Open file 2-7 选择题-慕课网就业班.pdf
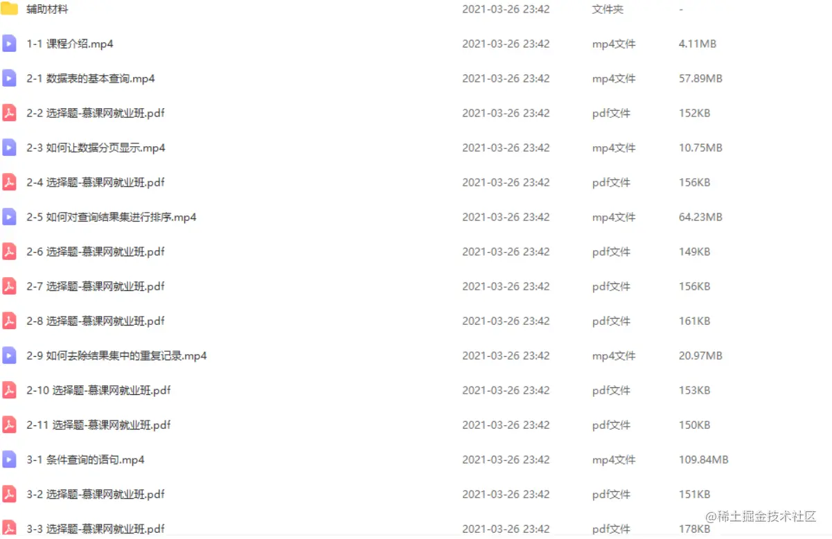 (x=96, y=286)
